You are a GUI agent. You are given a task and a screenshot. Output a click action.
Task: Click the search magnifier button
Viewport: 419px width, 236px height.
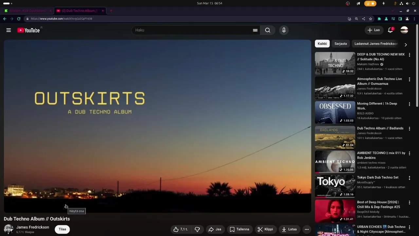(x=268, y=30)
